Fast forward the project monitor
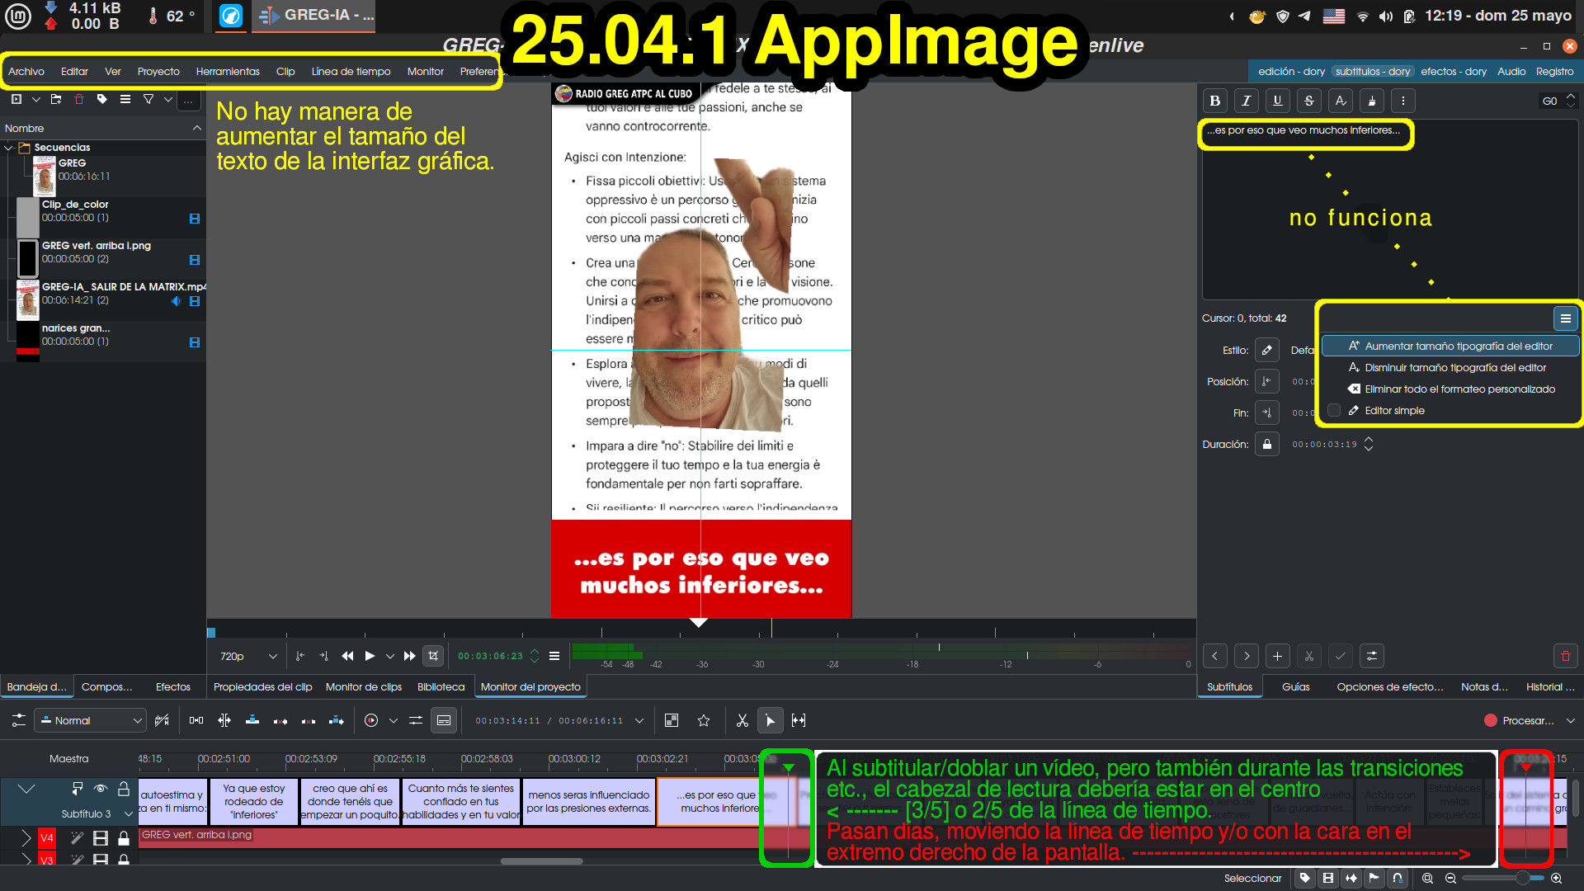1584x891 pixels. coord(410,656)
